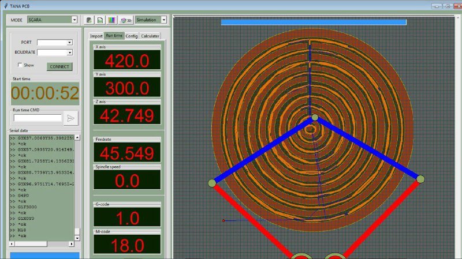Select the G1F3000 line in Serial data
Screen dimensions: 462x259
[27, 207]
